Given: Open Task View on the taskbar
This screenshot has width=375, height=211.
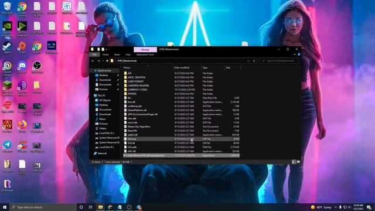Looking at the screenshot, I should pos(91,207).
